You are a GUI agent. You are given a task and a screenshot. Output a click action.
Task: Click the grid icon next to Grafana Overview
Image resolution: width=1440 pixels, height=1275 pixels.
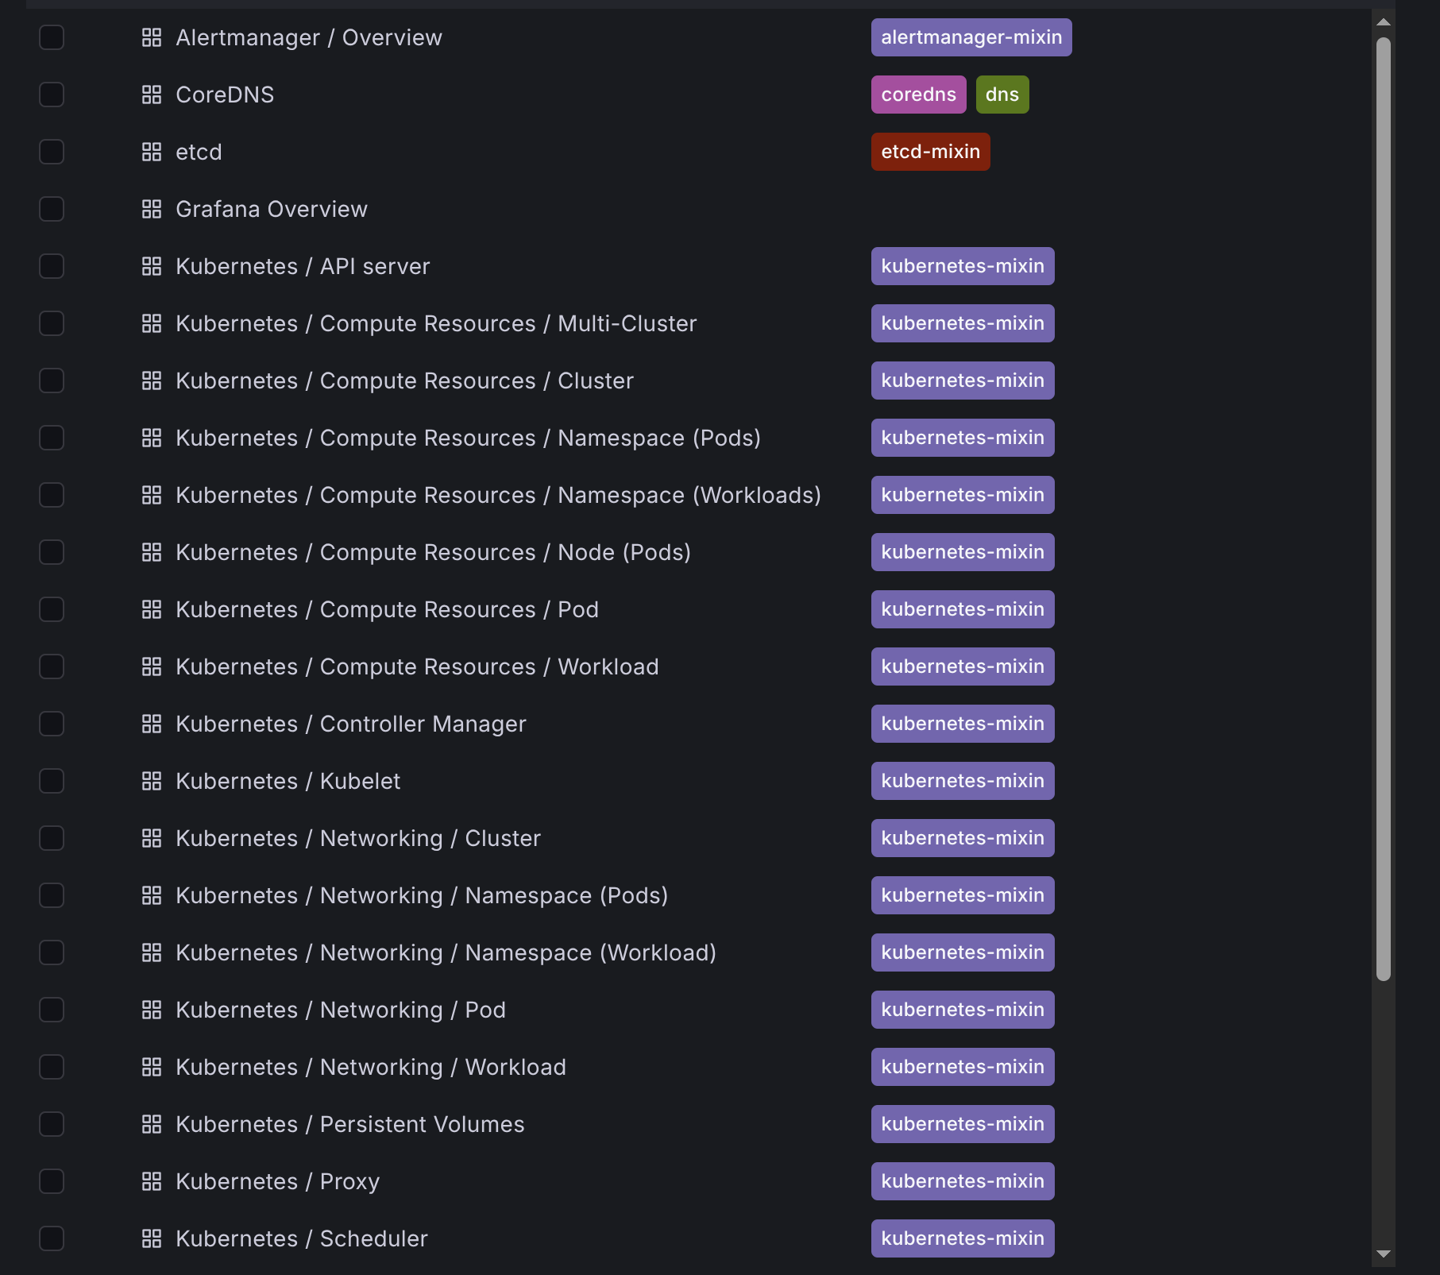[x=151, y=209]
